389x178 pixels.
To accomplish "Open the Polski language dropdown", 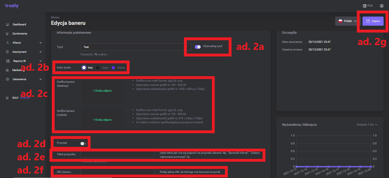I will (348, 21).
